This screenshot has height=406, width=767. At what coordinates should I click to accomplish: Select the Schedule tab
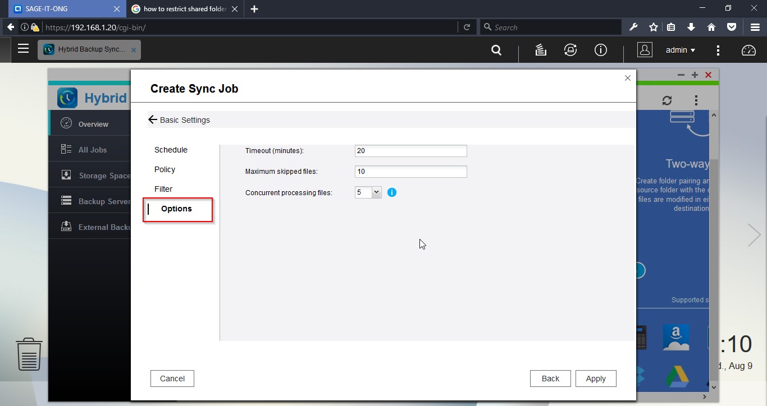[171, 150]
